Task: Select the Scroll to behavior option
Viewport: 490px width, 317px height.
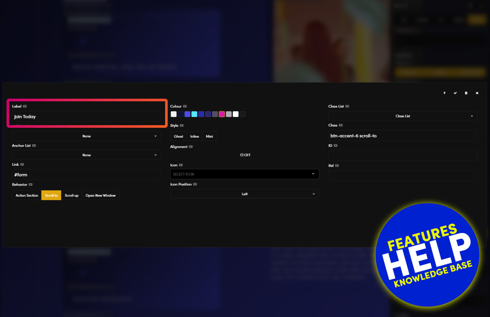Action: pyautogui.click(x=51, y=195)
